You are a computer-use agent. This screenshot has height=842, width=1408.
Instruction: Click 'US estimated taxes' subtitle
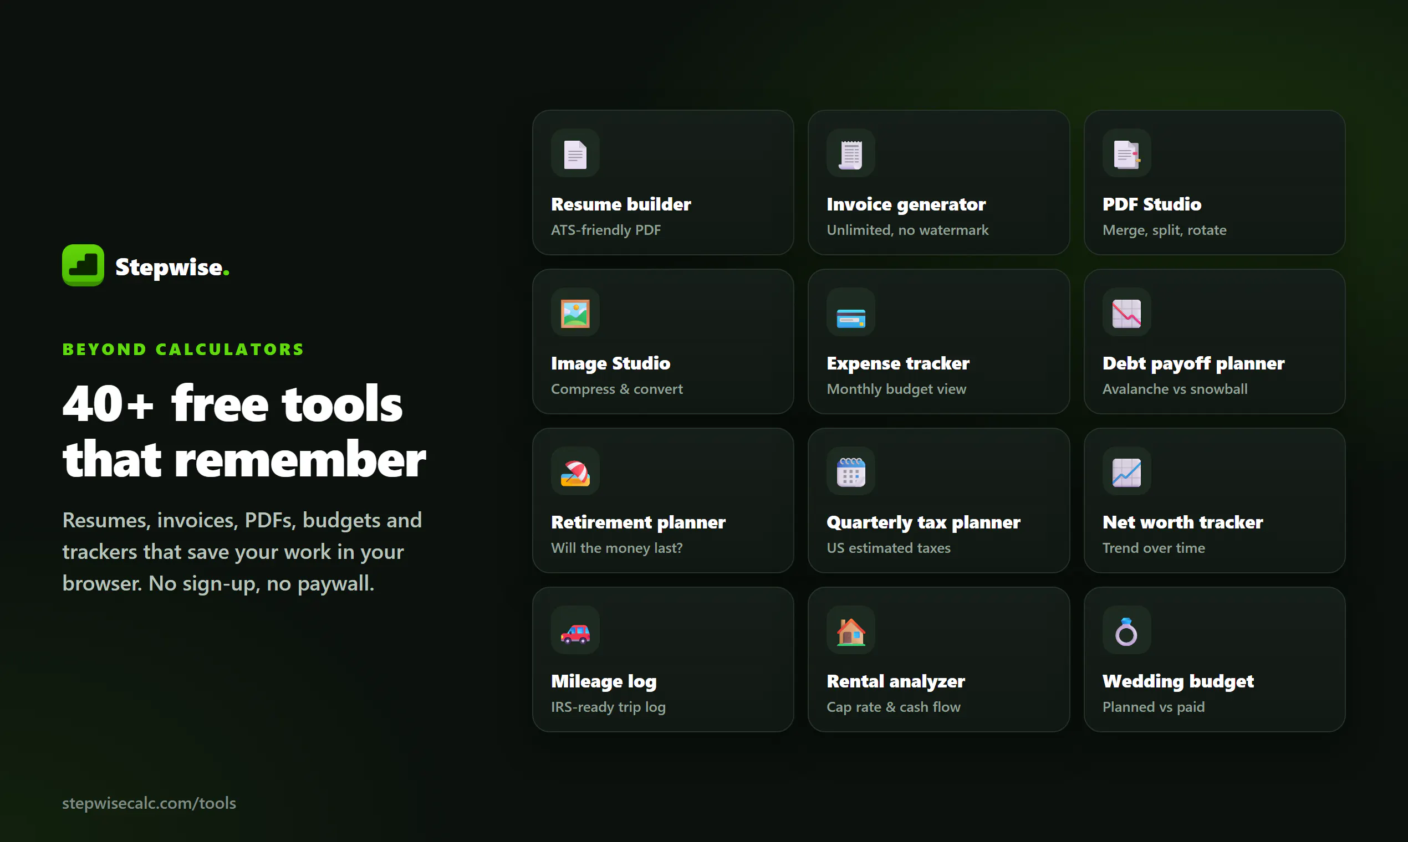[888, 547]
